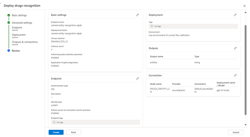This screenshot has height=137, width=250.
Task: Edit Deployment section with the pencil icon
Action: [x=235, y=15]
